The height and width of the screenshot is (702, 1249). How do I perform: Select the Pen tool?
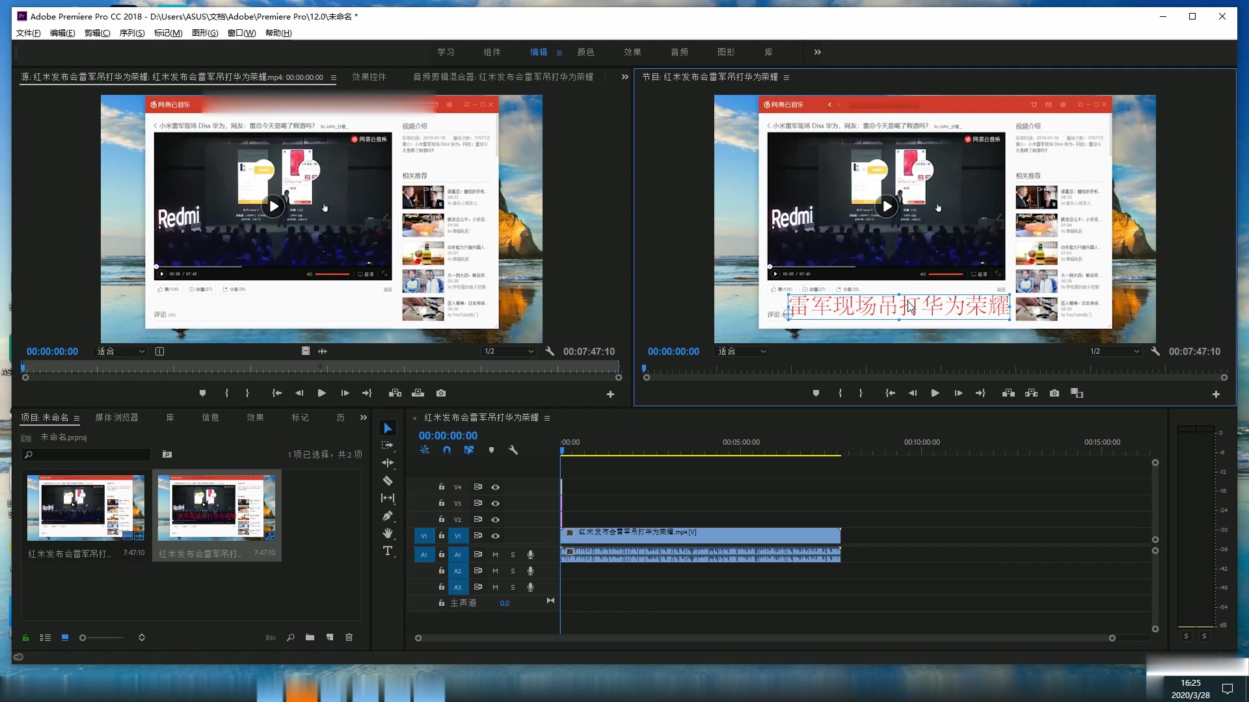[x=388, y=516]
